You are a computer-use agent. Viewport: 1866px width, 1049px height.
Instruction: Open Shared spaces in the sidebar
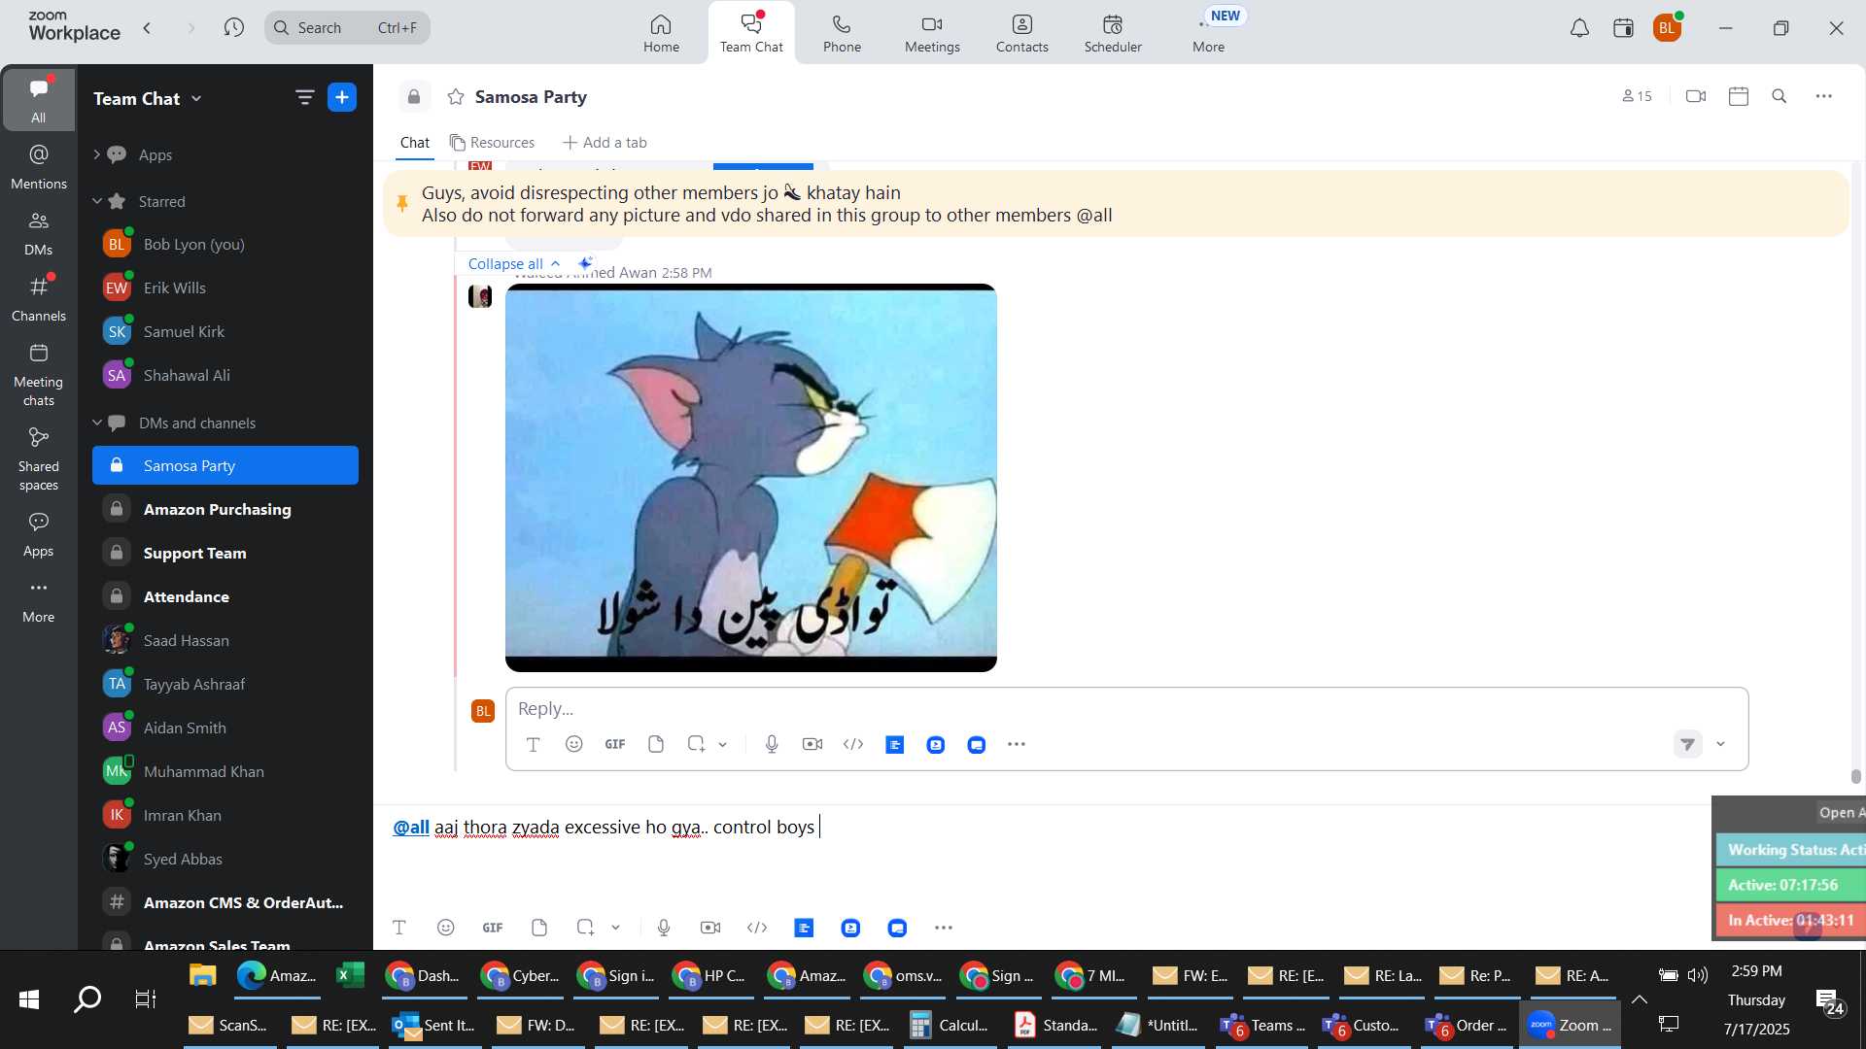pos(39,459)
